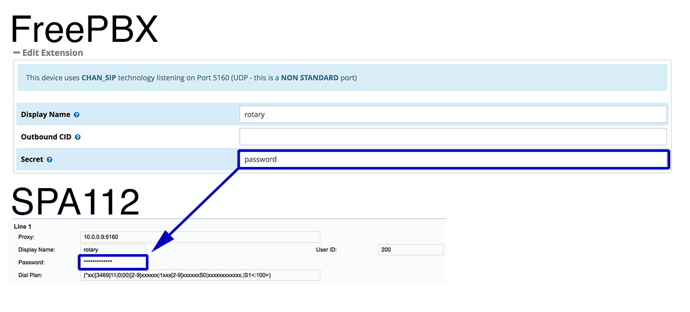Screen dimensions: 690x312
Task: Edit the FreePBX Display Name field 'rotary'
Action: [x=453, y=114]
